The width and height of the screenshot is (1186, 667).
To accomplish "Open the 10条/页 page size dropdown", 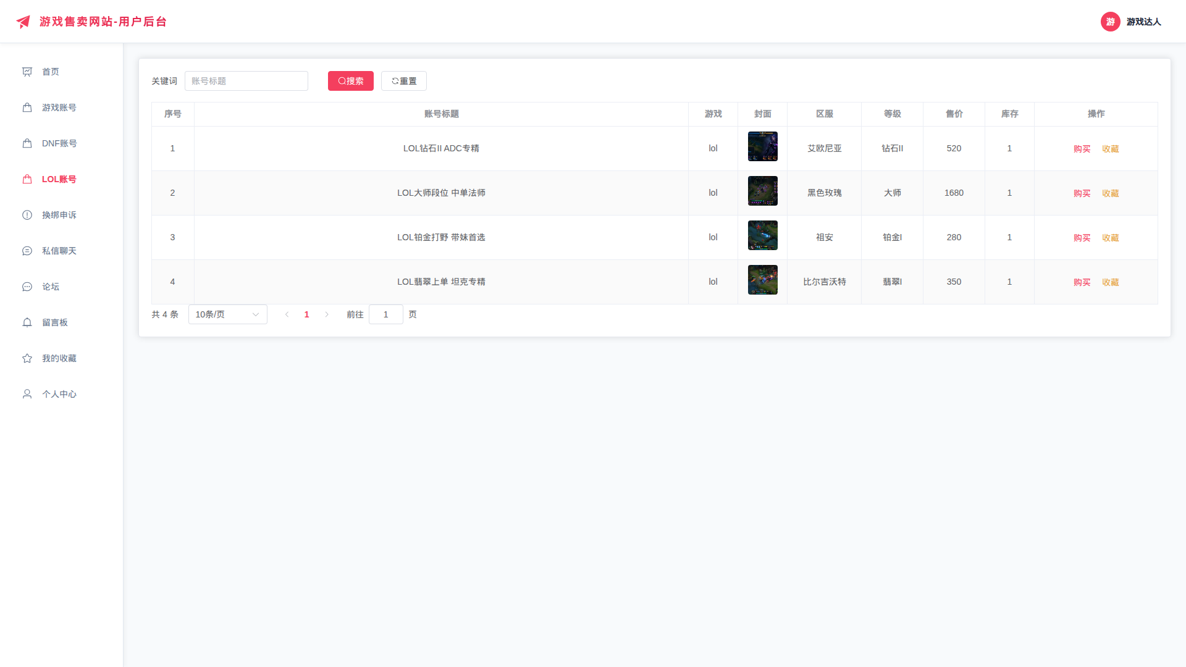I will (x=227, y=314).
